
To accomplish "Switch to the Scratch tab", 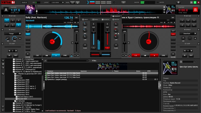I will (106, 19).
